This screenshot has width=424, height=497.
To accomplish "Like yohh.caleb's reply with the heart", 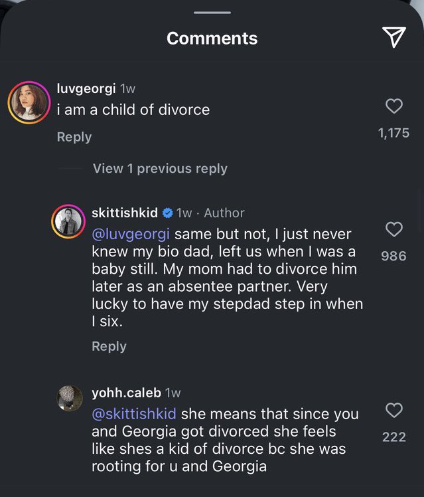I will tap(394, 410).
